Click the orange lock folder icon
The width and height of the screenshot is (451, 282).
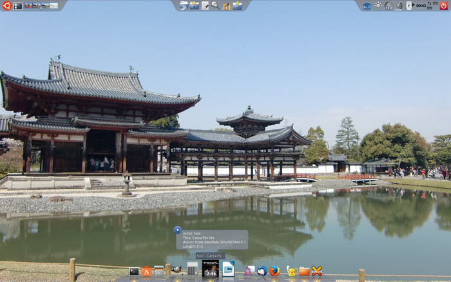[x=227, y=6]
